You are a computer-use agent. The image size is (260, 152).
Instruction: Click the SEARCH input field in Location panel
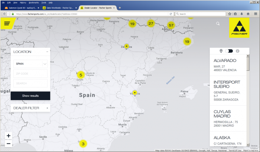[30, 83]
